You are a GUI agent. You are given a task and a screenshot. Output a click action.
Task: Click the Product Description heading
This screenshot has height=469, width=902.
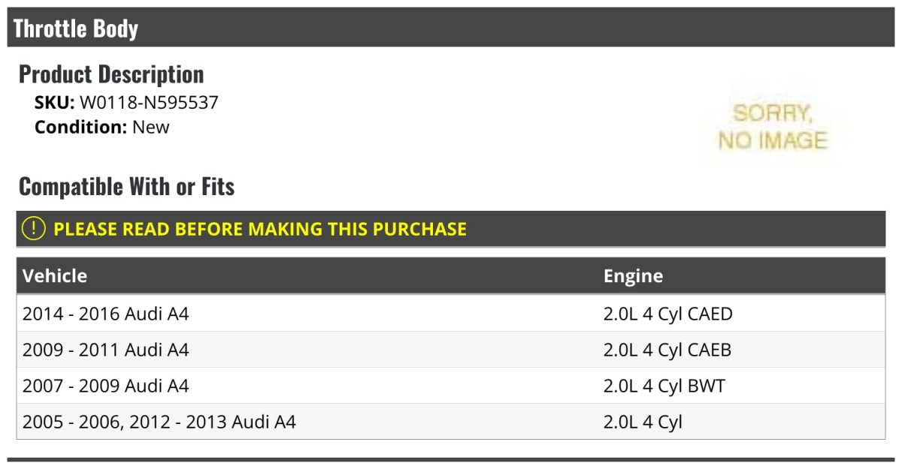(x=111, y=74)
